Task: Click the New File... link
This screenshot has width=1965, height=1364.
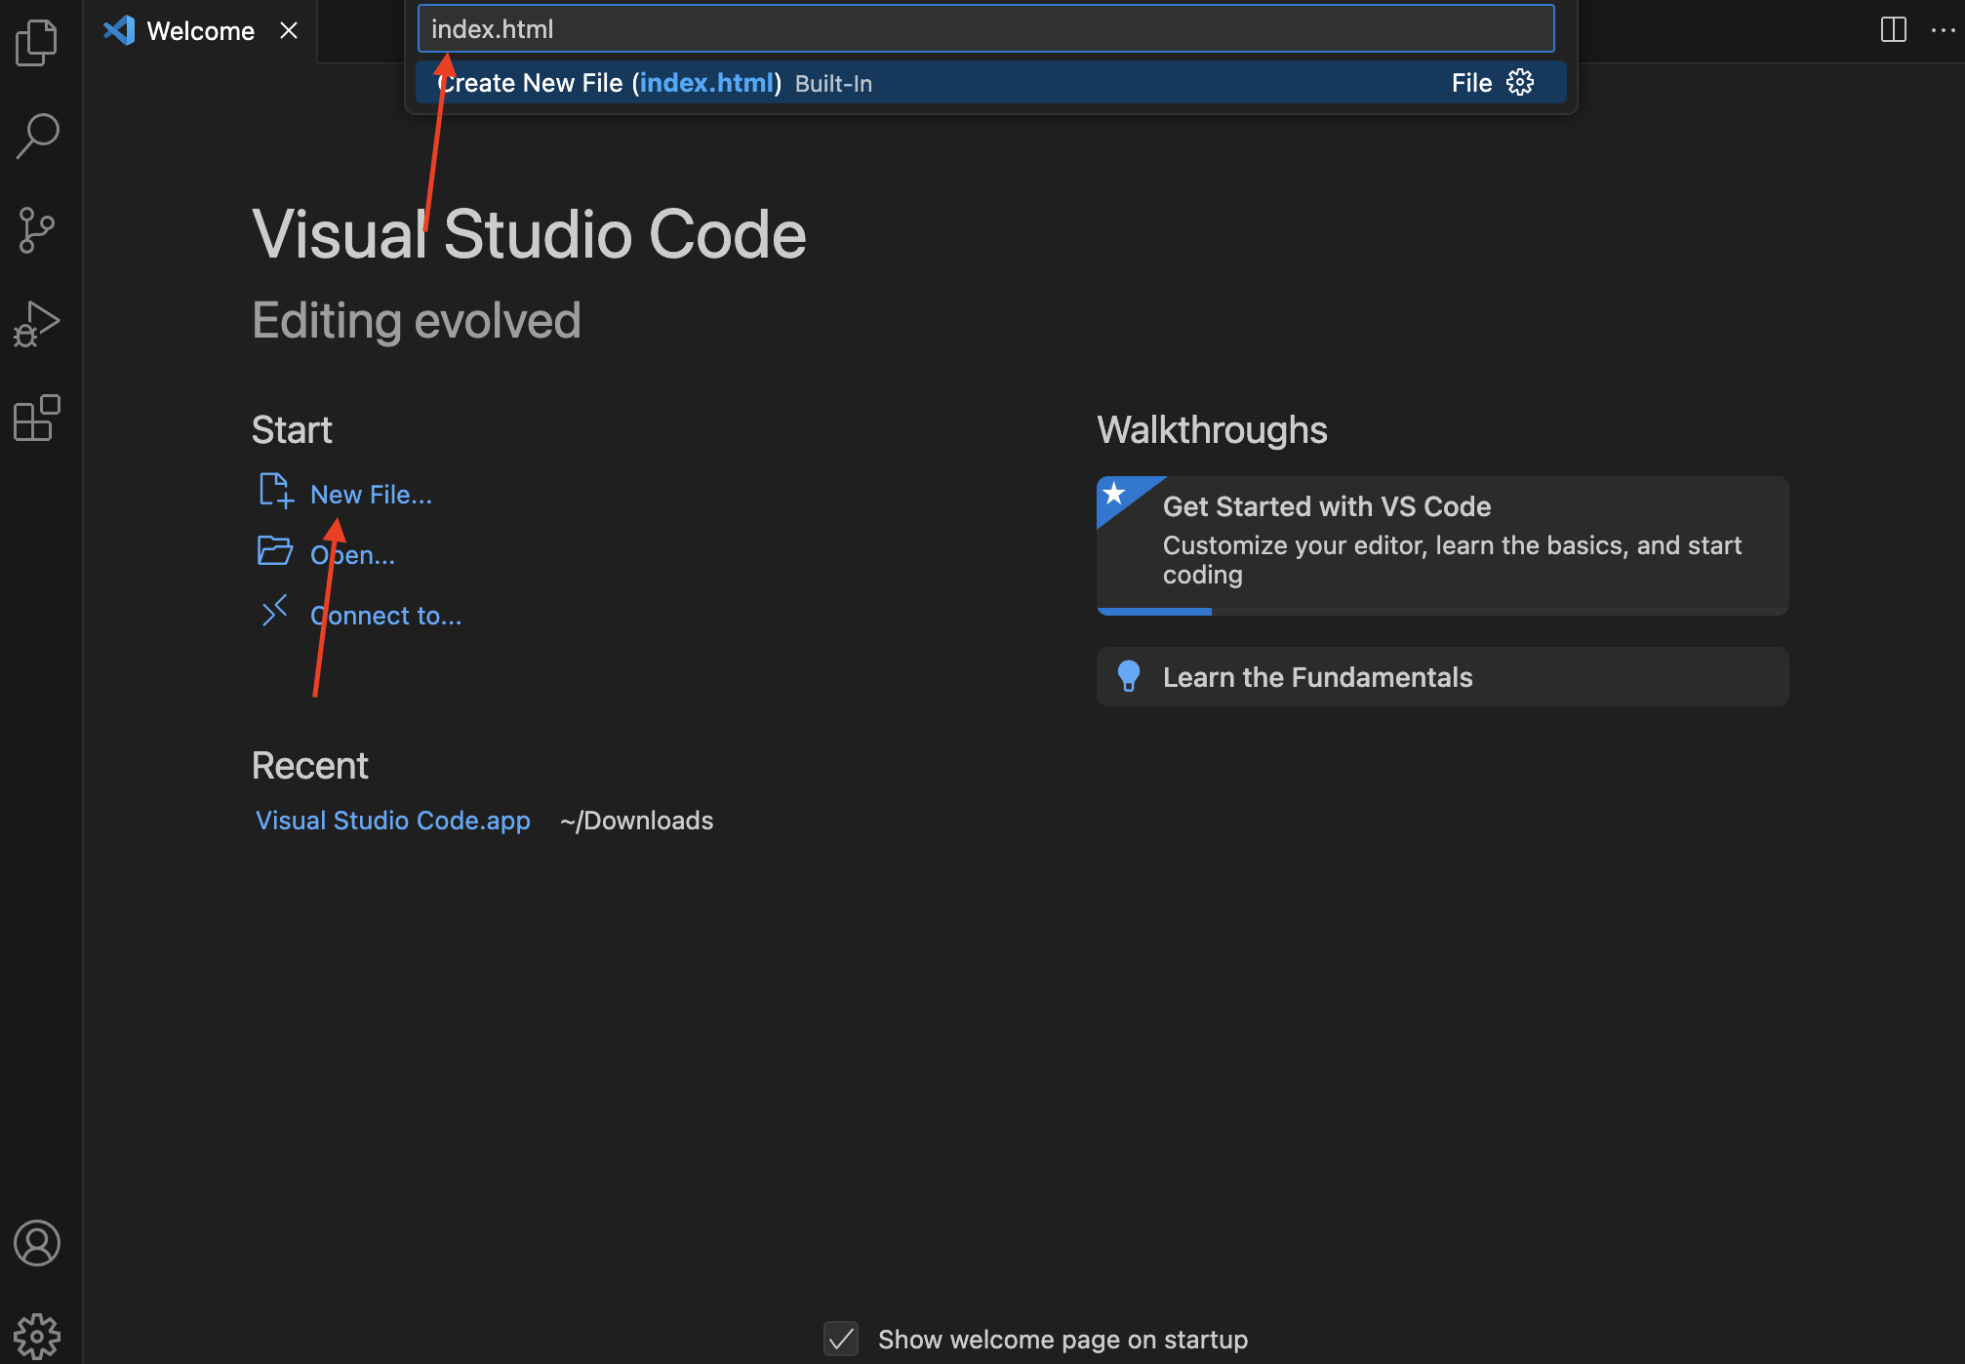Action: 371,495
